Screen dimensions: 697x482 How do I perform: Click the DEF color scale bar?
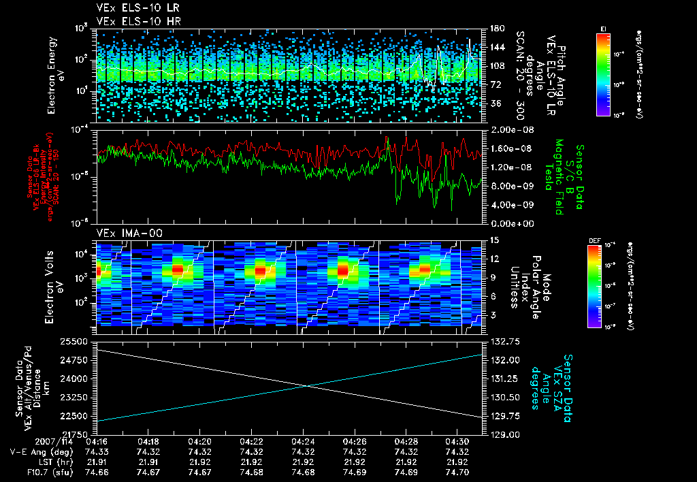click(595, 287)
